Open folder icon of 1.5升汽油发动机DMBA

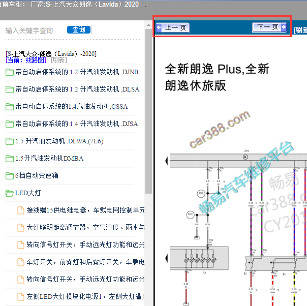[9, 158]
